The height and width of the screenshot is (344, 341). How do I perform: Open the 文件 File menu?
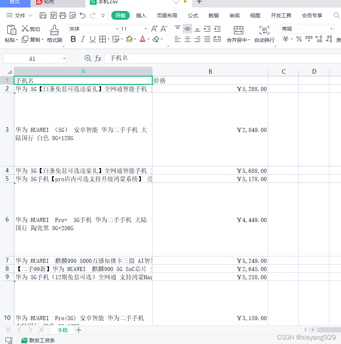[20, 15]
